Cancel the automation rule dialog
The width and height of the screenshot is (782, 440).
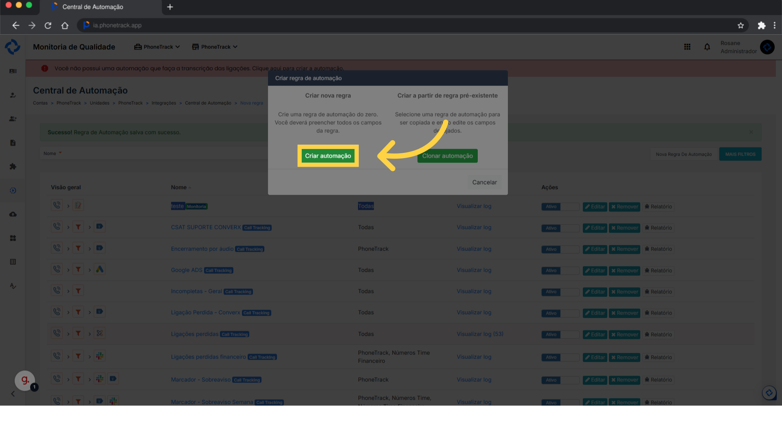click(x=484, y=182)
